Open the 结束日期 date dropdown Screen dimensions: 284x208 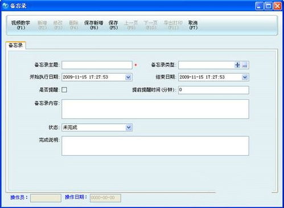245,77
